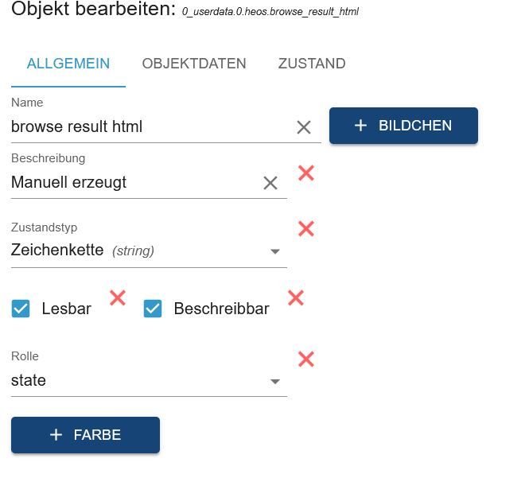Image resolution: width=529 pixels, height=478 pixels.
Task: Select the Allgemein tab
Action: tap(68, 64)
